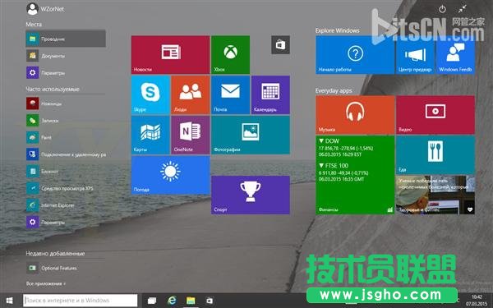Viewport: 493px width, 308px height.
Task: Open the Спорт sports tile
Action: [x=251, y=195]
